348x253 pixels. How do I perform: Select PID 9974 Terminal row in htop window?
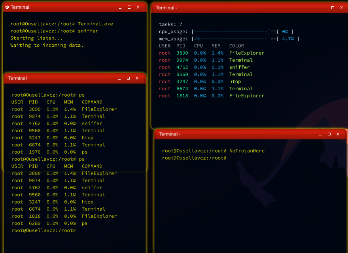pyautogui.click(x=206, y=60)
